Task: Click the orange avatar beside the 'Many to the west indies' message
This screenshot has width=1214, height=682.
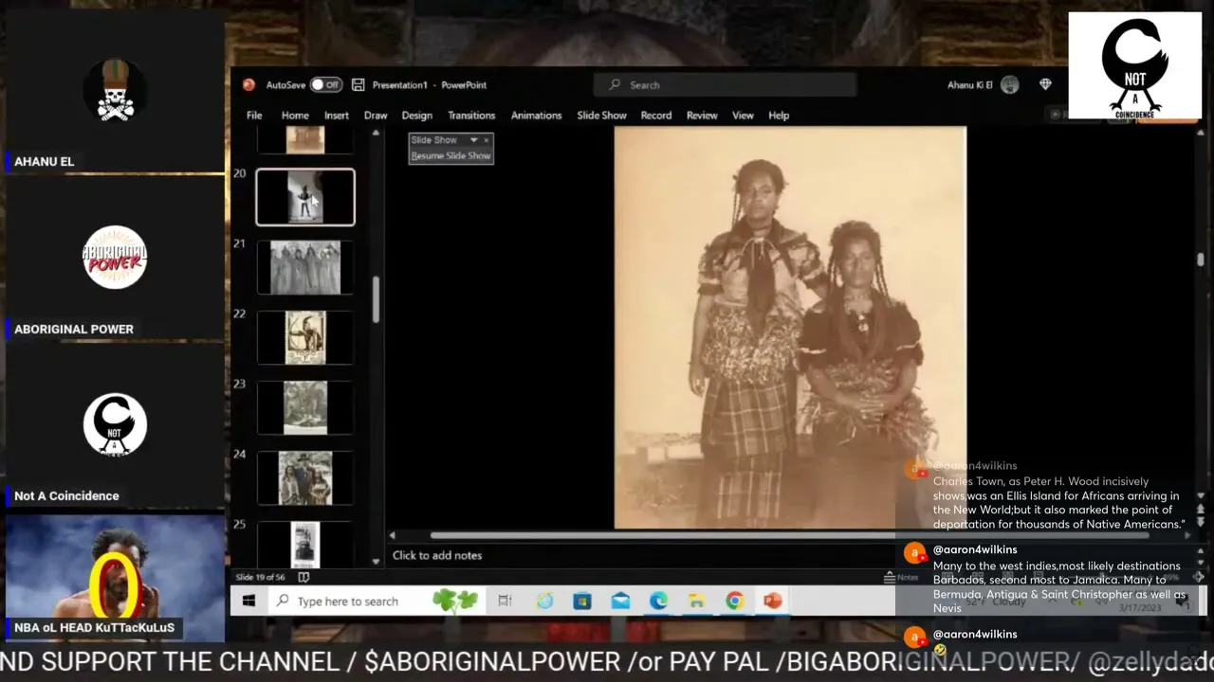Action: (914, 553)
